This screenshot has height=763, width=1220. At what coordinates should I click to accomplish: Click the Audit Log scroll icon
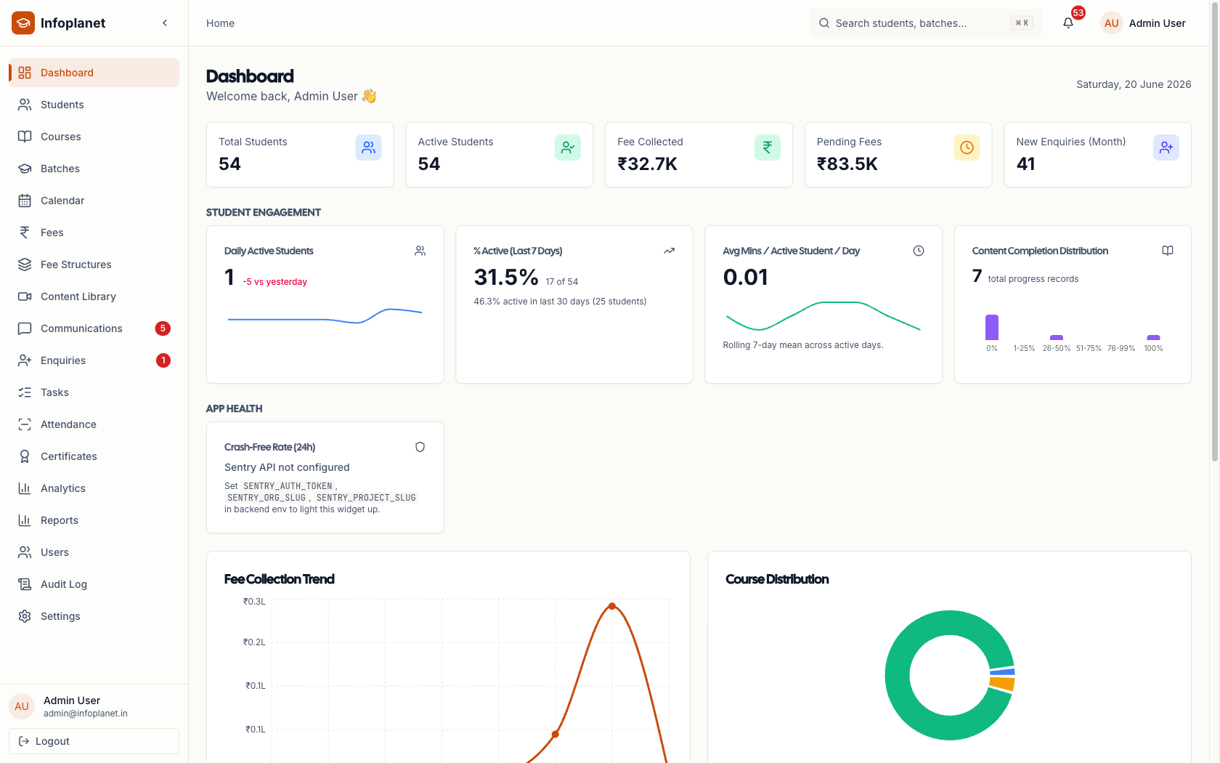pyautogui.click(x=25, y=584)
